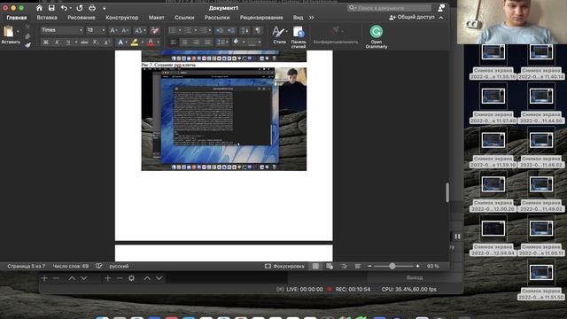Viewport: 567px width, 319px height.
Task: Print the document using the printer icon
Action: (92, 8)
